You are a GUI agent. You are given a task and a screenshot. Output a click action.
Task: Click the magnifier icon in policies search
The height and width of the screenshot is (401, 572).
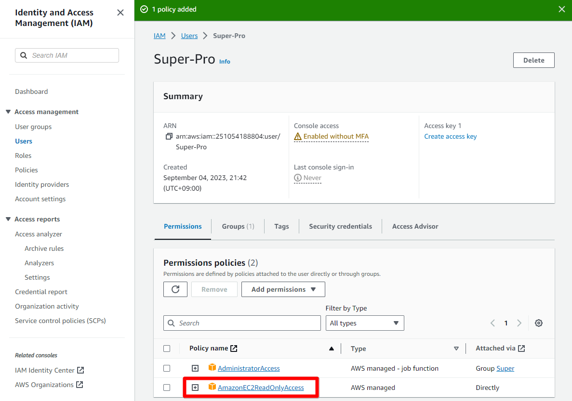(171, 323)
